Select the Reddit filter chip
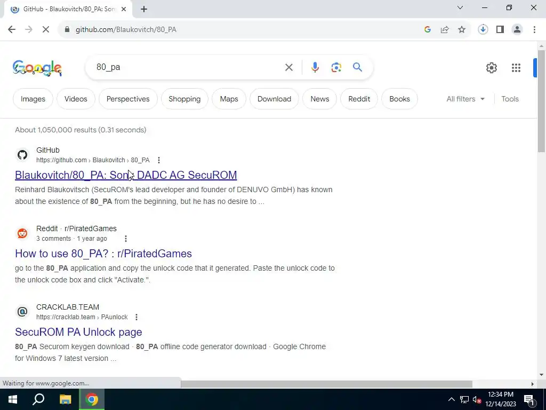Viewport: 546px width, 410px height. coord(359,99)
